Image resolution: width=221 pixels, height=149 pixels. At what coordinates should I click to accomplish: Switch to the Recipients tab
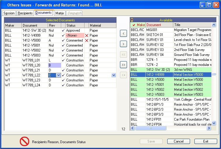(x=25, y=13)
